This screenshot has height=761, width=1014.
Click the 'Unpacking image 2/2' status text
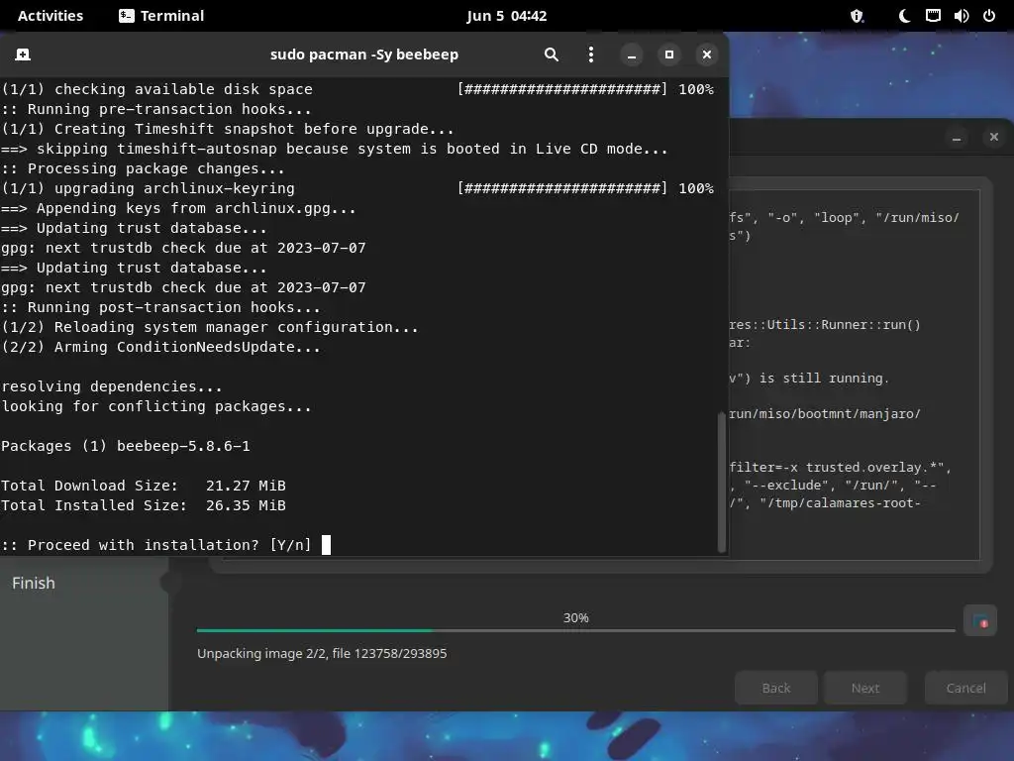coord(322,654)
